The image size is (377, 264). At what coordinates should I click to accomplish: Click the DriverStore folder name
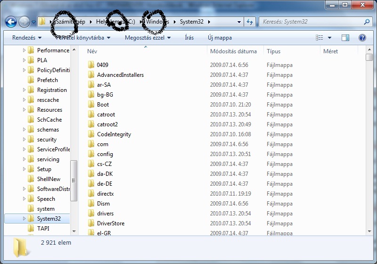coord(111,223)
